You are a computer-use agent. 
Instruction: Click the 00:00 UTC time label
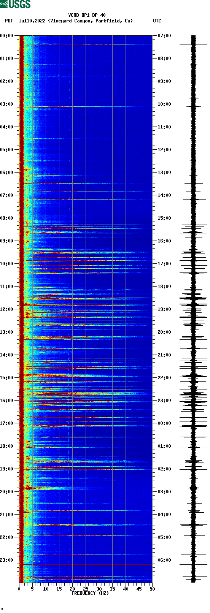pos(164,423)
